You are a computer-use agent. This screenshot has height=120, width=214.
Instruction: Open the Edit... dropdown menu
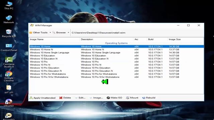pyautogui.click(x=80, y=98)
